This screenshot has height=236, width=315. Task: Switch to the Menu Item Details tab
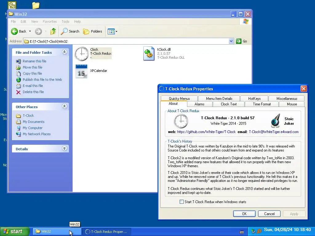pos(219,99)
